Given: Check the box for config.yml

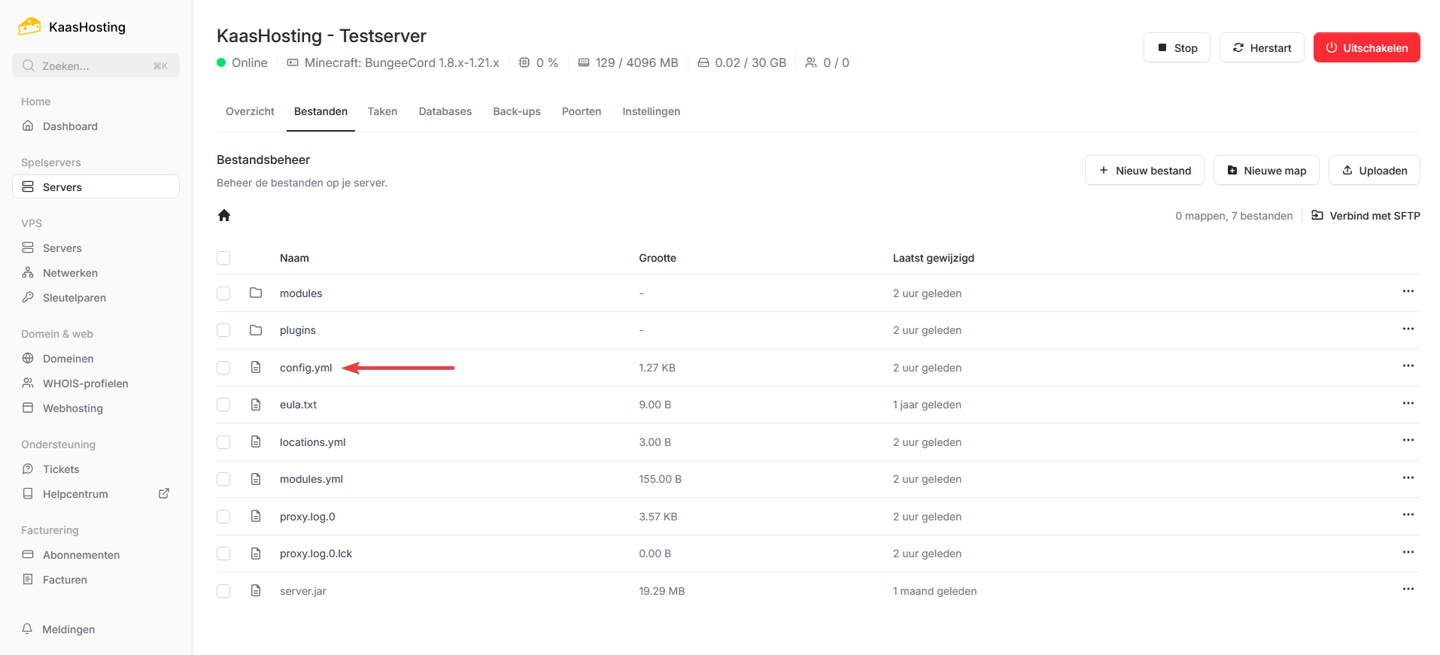Looking at the screenshot, I should tap(223, 368).
